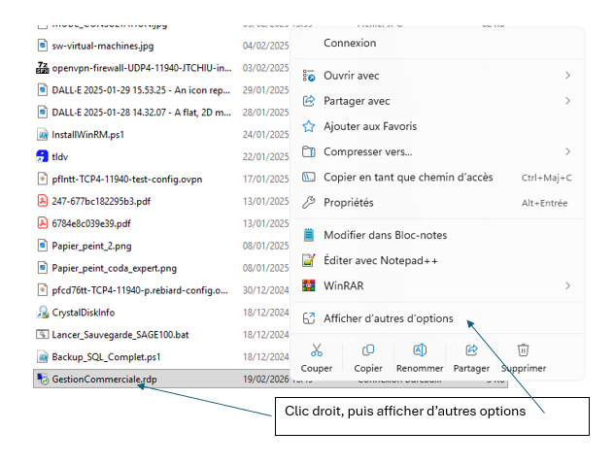Expand the Compresser vers submenu arrow

click(x=567, y=151)
